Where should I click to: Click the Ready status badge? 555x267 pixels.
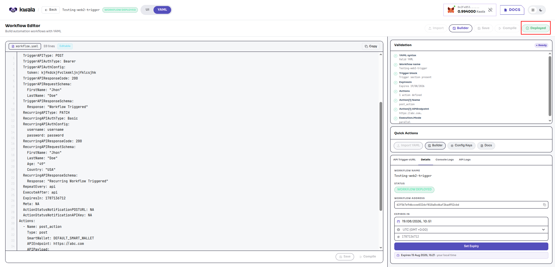coord(541,45)
